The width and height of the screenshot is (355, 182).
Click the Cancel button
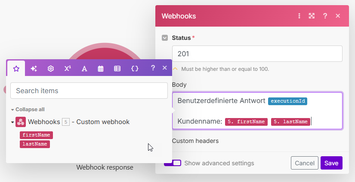pos(304,163)
